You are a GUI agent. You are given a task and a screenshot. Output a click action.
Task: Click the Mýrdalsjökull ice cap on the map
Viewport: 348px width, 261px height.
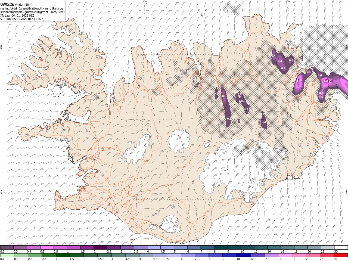click(171, 225)
